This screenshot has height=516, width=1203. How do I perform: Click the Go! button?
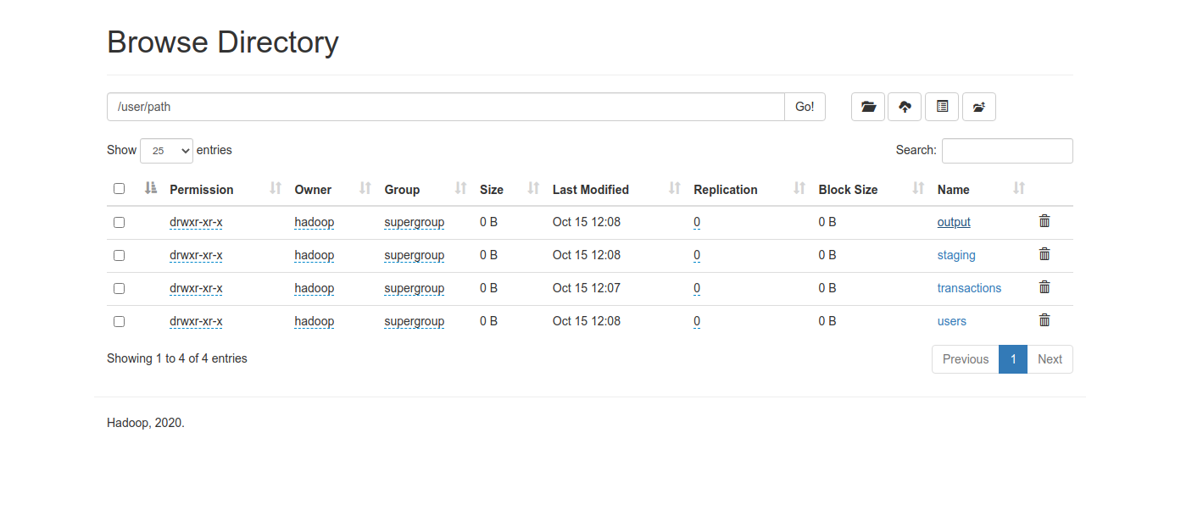pos(805,107)
